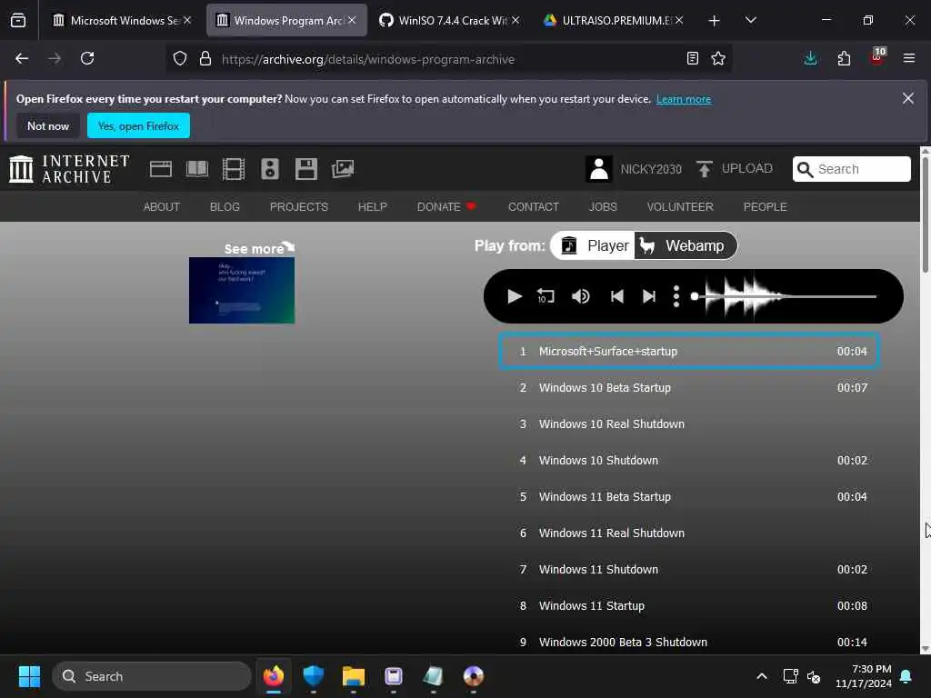This screenshot has height=698, width=931.
Task: Switch to Microsoft Windows Se tab
Action: 122,20
